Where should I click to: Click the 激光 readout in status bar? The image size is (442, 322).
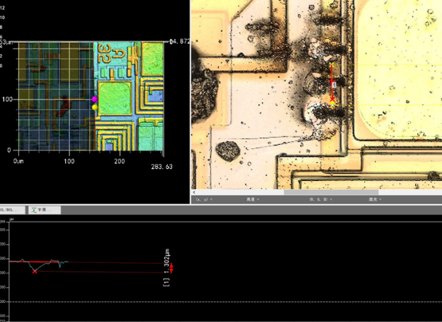coord(374,200)
